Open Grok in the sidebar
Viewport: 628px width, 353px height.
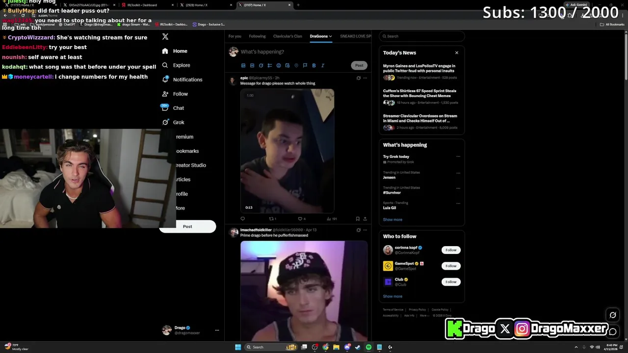tap(173, 122)
